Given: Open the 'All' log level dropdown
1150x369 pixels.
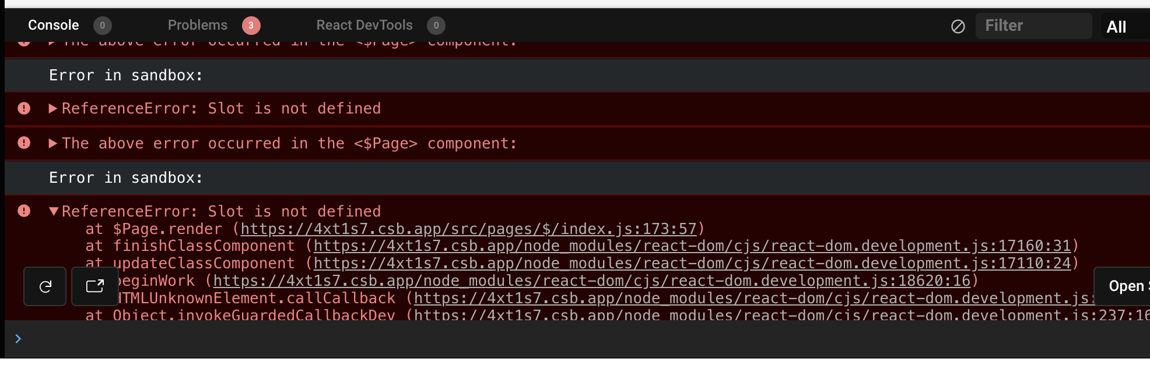Looking at the screenshot, I should 1117,26.
